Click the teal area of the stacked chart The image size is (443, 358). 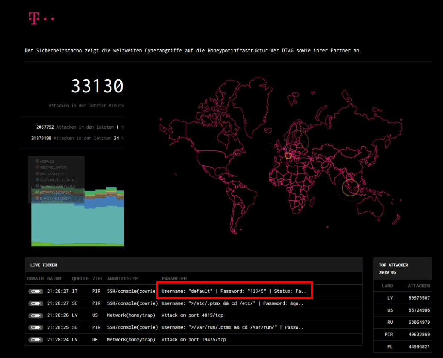tap(78, 225)
